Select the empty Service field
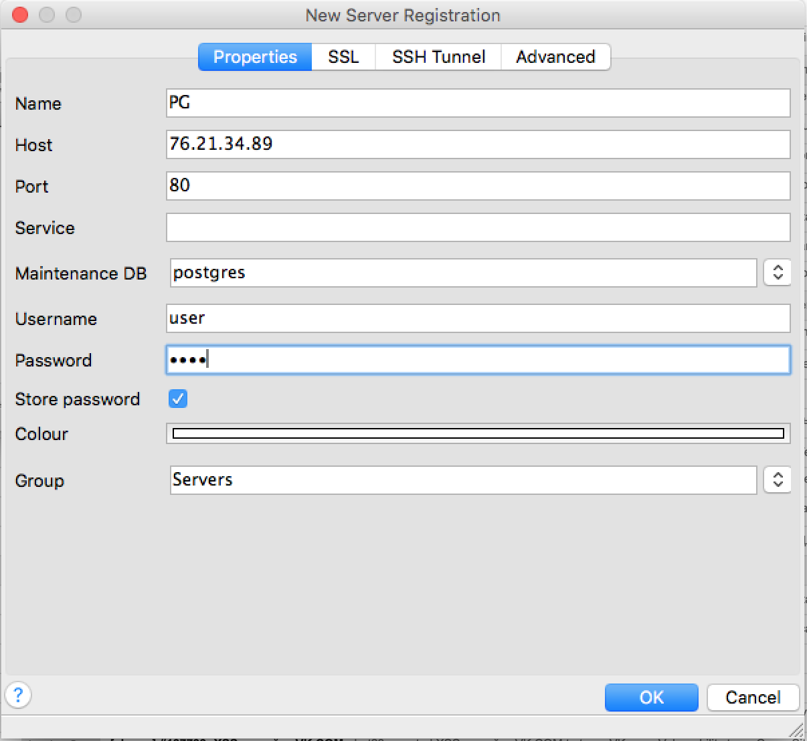The height and width of the screenshot is (741, 807). (478, 227)
